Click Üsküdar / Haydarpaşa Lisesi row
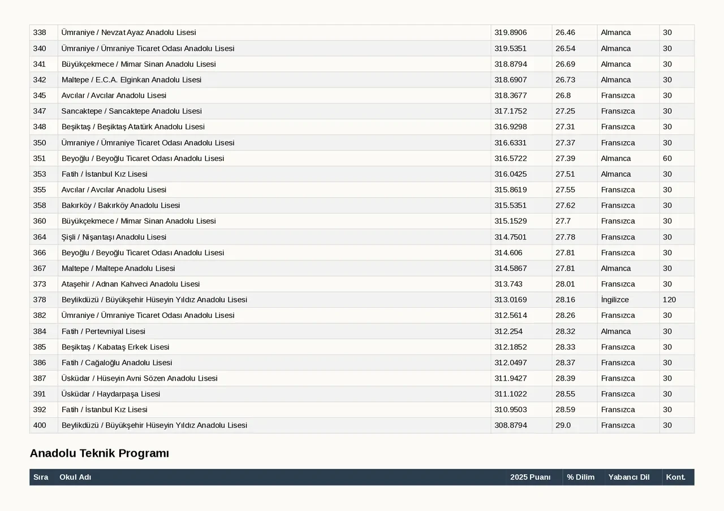724x511 pixels. [362, 394]
